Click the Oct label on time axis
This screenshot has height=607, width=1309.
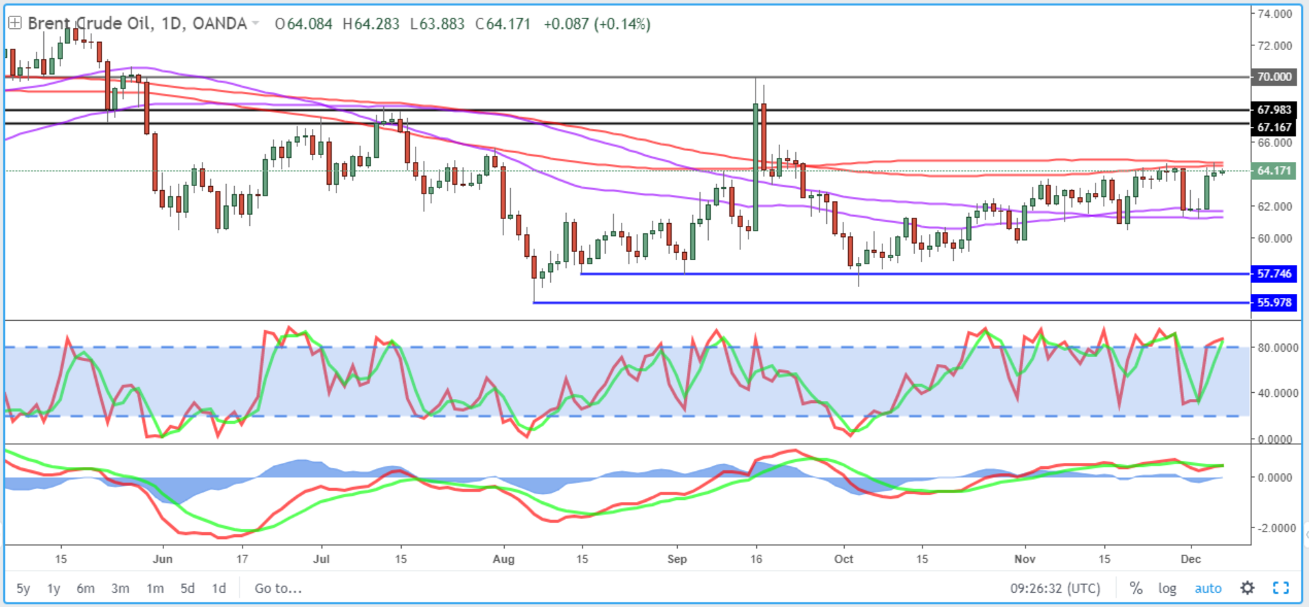(843, 559)
